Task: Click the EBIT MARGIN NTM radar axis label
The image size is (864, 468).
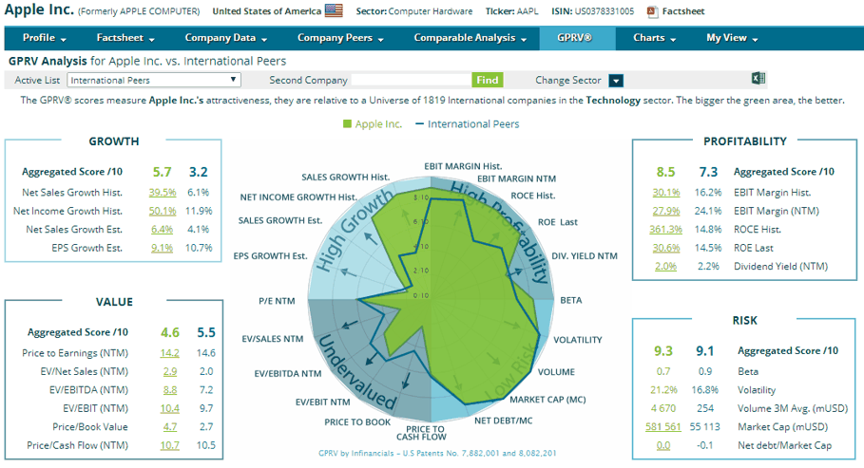Action: (516, 178)
